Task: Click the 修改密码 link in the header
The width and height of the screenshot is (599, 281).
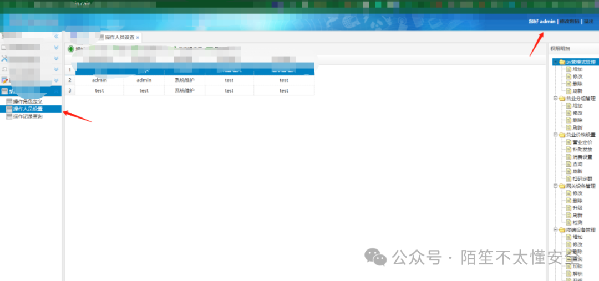Action: [569, 22]
